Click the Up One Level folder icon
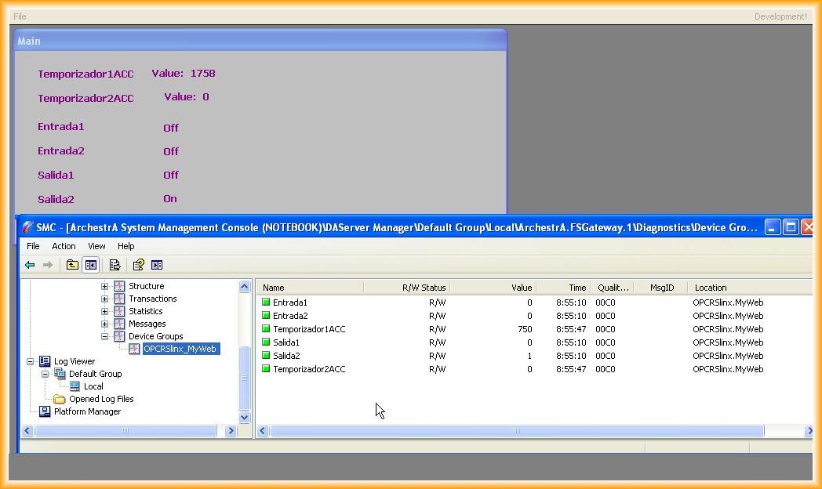 click(x=72, y=265)
